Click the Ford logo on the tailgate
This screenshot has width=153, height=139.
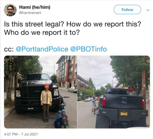[124, 102]
